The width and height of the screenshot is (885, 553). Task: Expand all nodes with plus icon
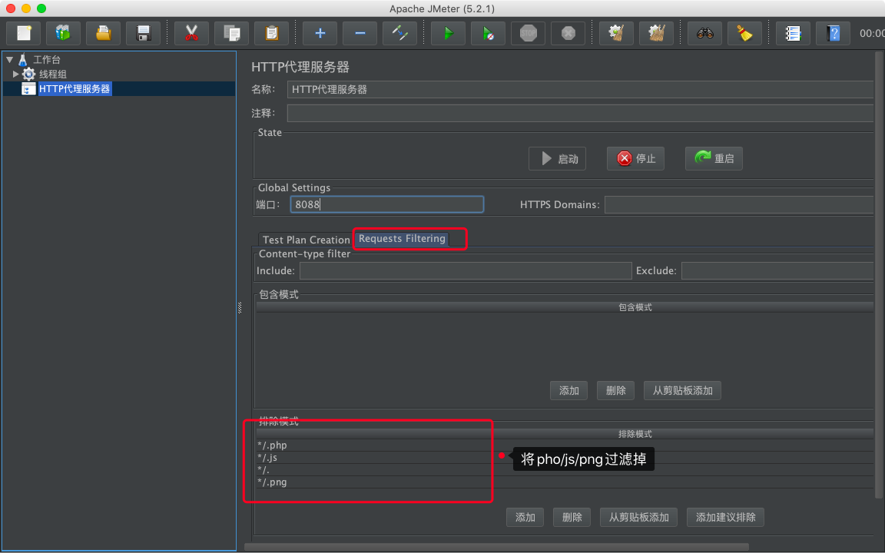[320, 33]
